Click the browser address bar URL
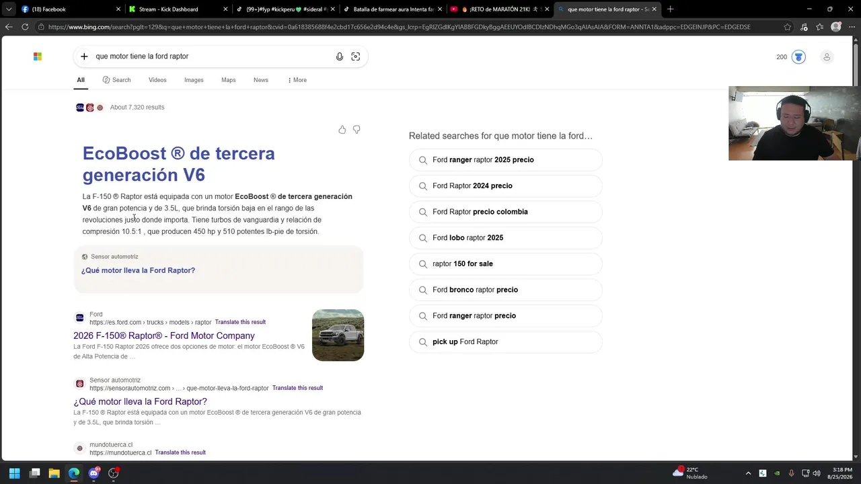This screenshot has width=861, height=484. [x=400, y=27]
